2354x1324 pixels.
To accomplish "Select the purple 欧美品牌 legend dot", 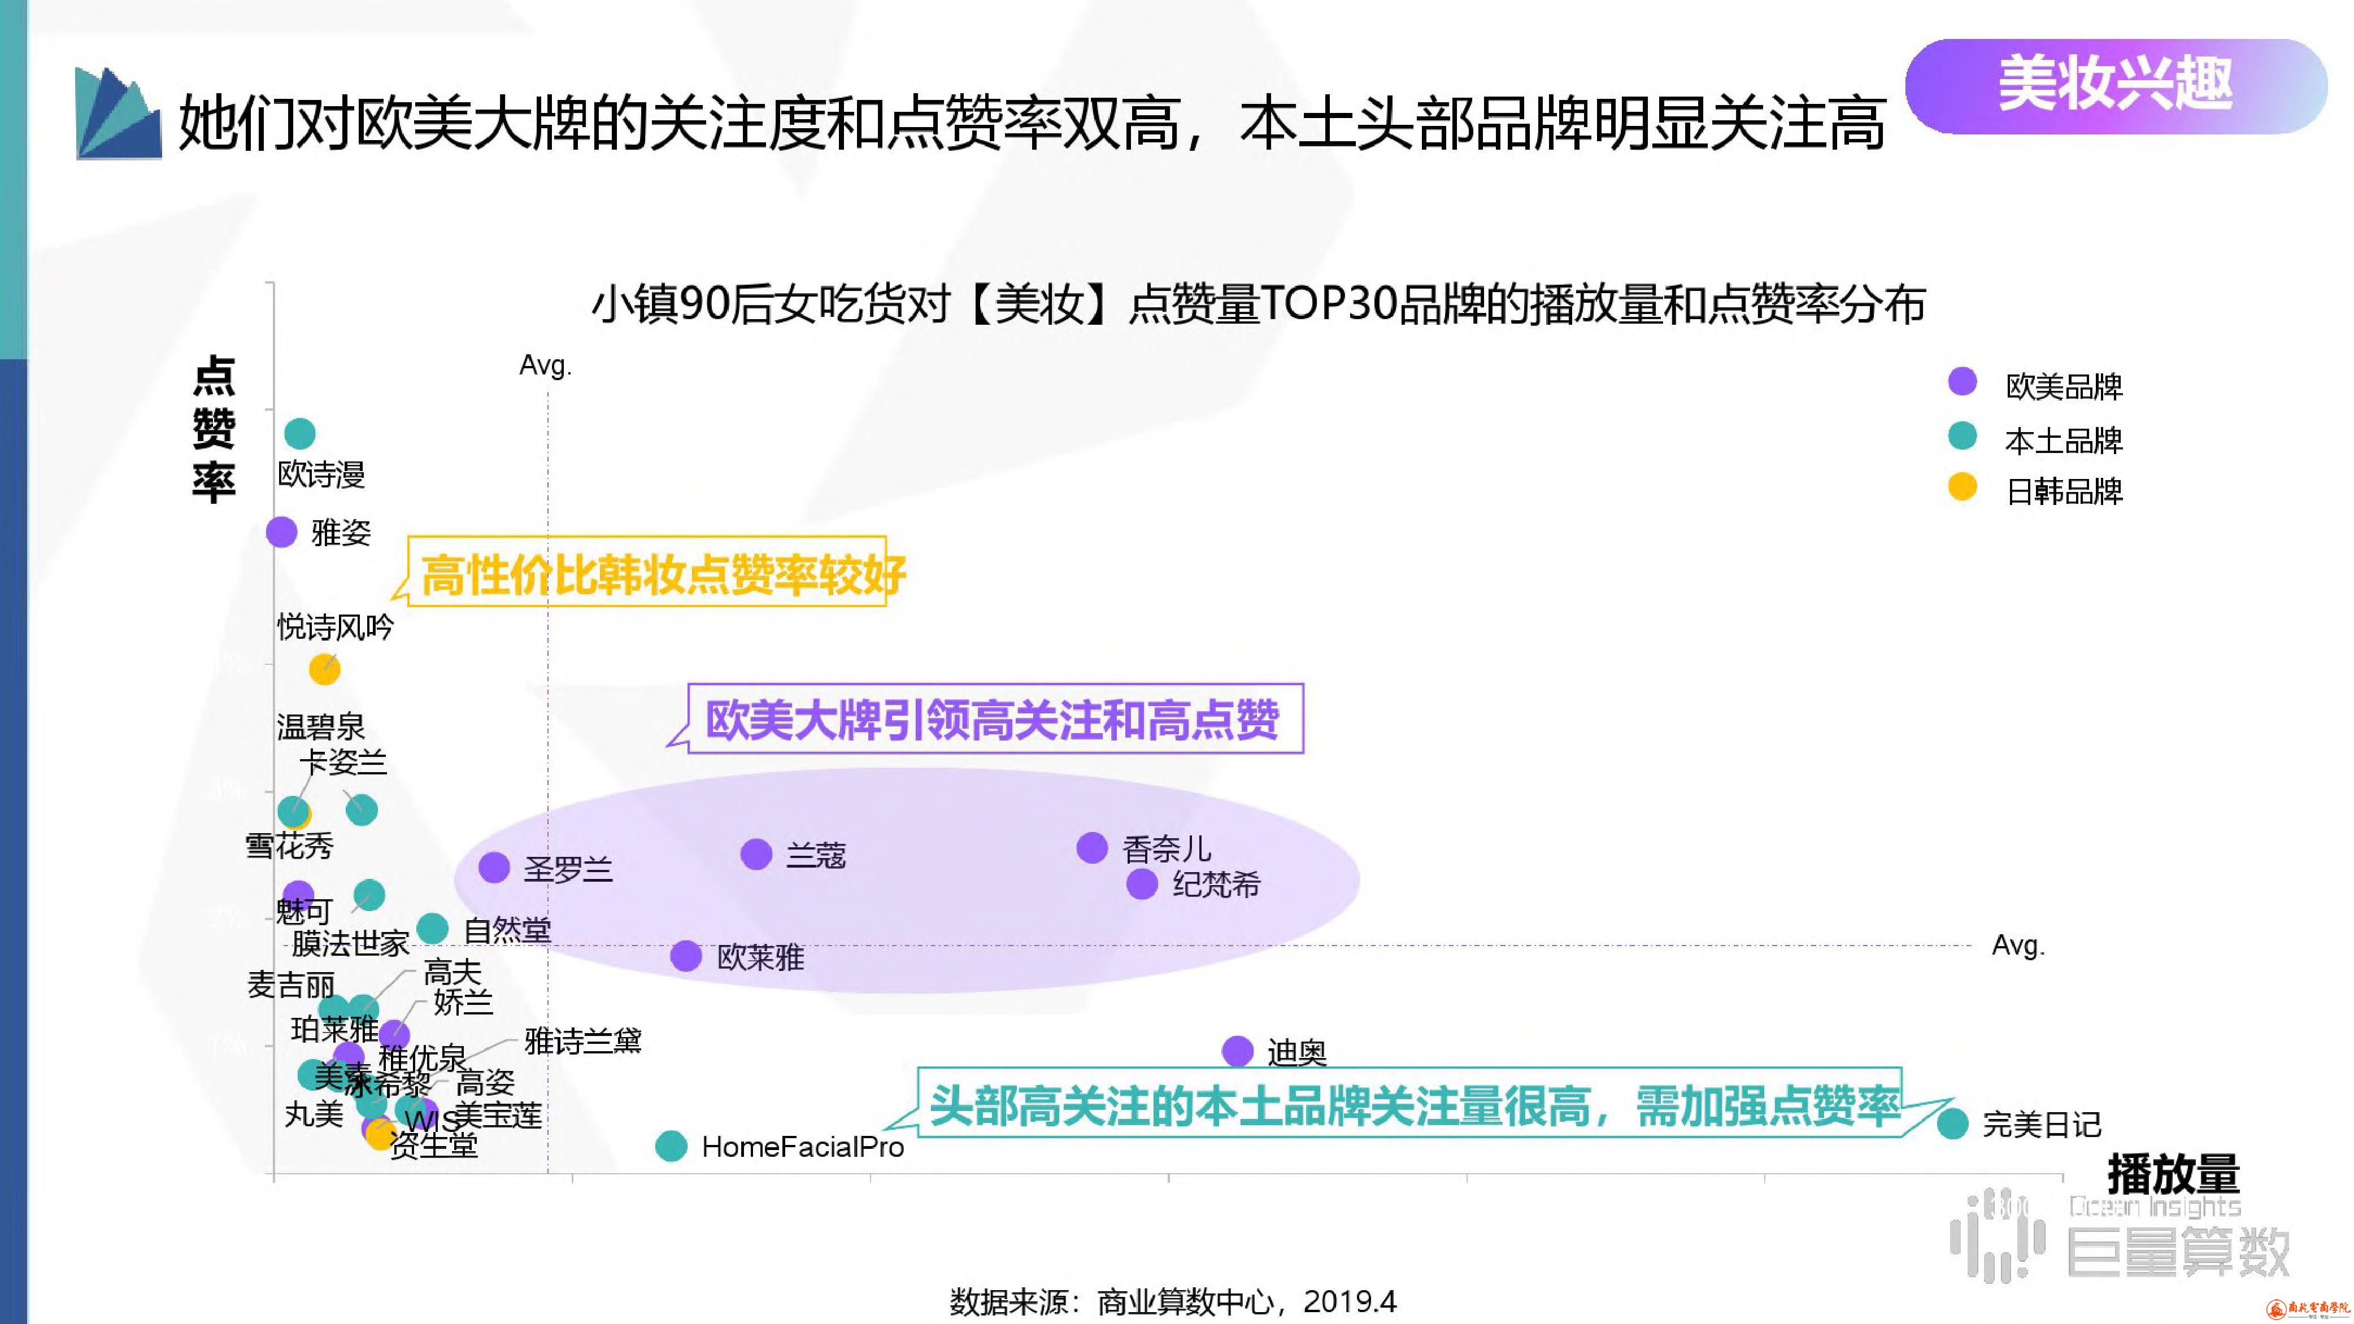I will pyautogui.click(x=1962, y=382).
